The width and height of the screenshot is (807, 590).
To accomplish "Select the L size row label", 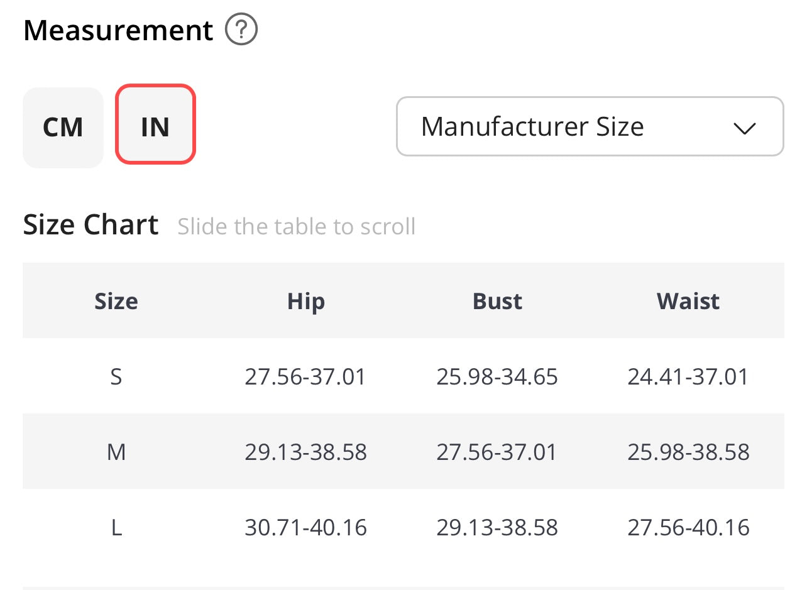I will pyautogui.click(x=116, y=528).
